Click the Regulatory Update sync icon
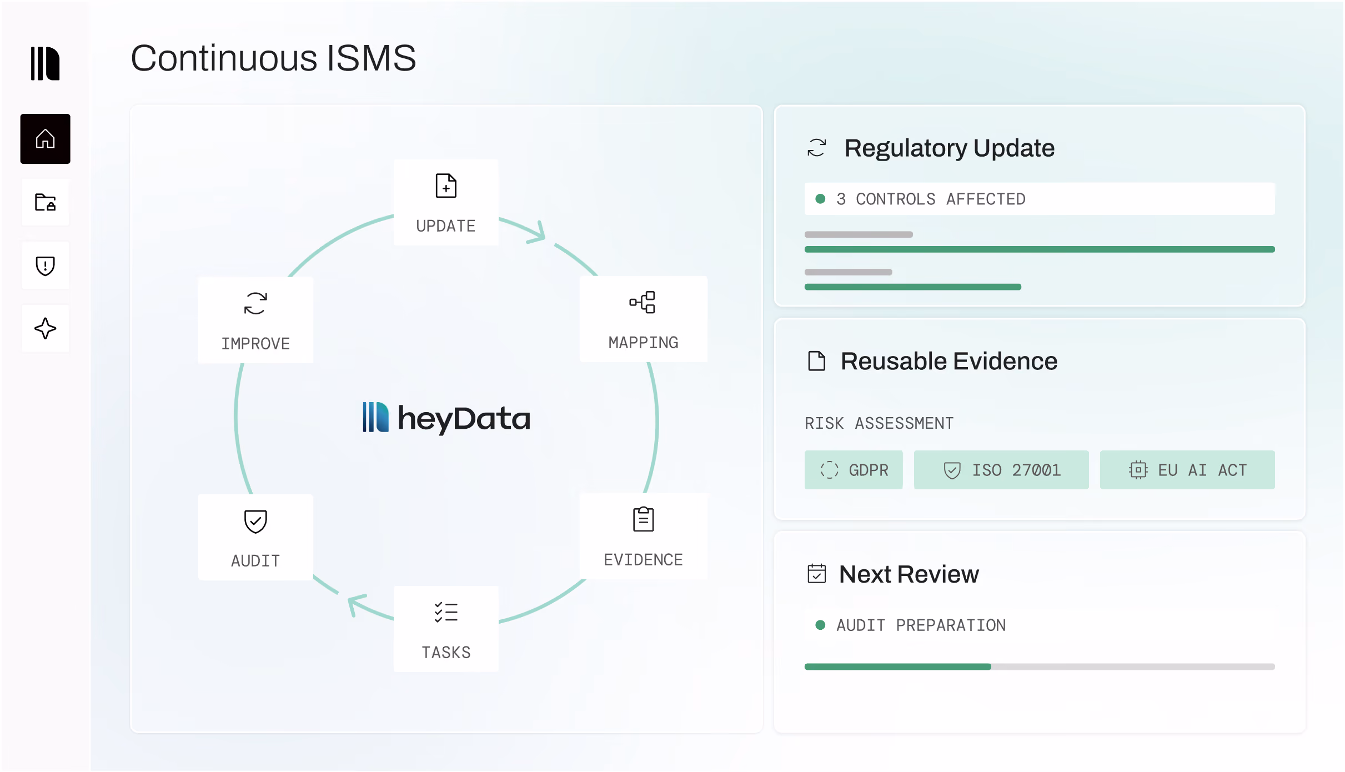 [816, 148]
